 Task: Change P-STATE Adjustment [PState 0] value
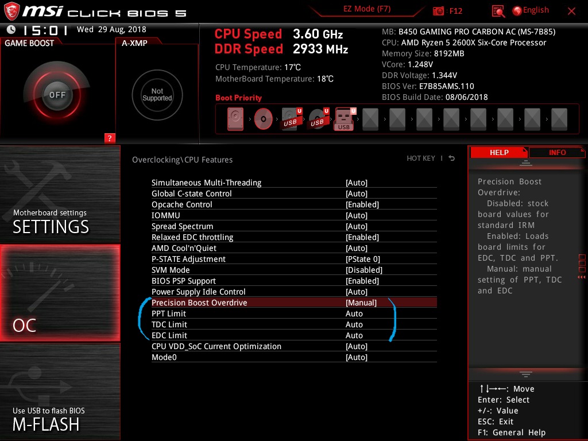[363, 259]
